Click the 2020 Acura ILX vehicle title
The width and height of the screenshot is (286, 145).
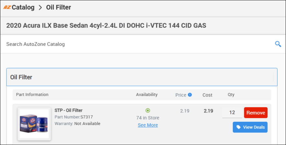[106, 25]
